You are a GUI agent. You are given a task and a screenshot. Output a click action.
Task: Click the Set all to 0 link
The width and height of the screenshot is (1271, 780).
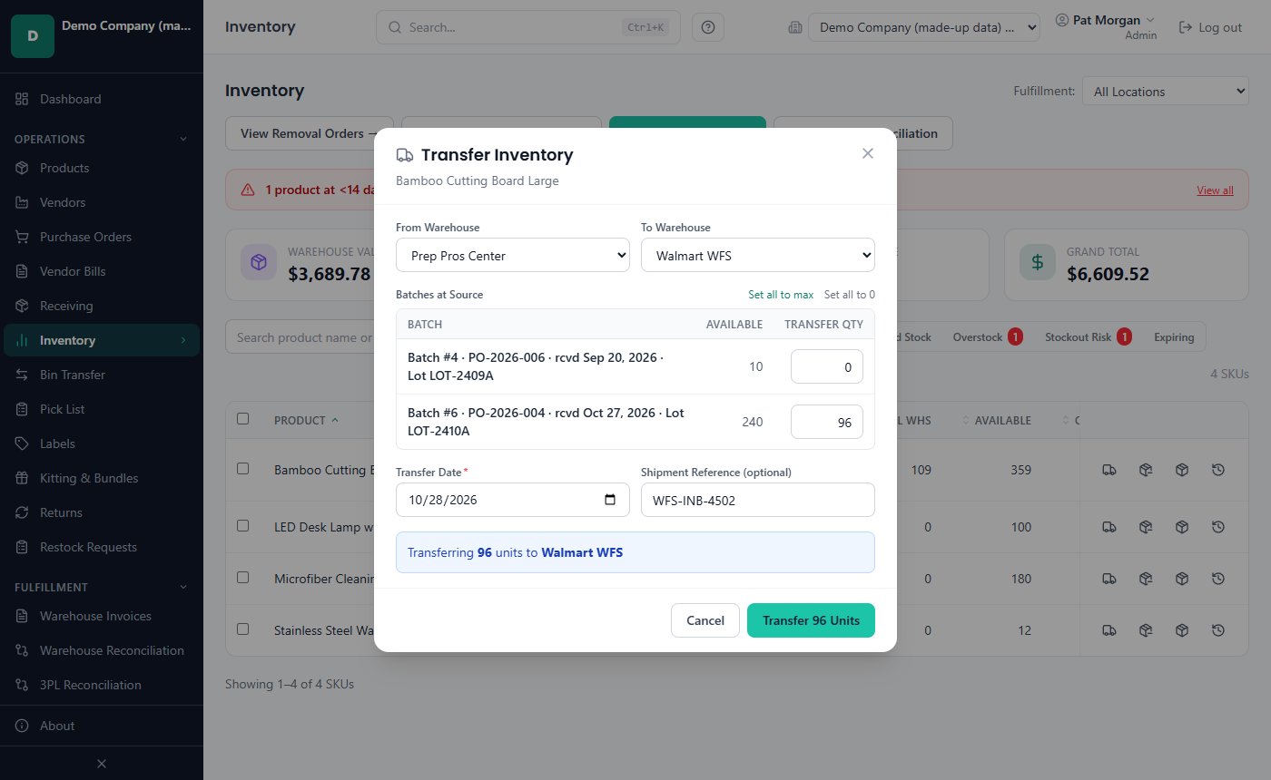850,295
